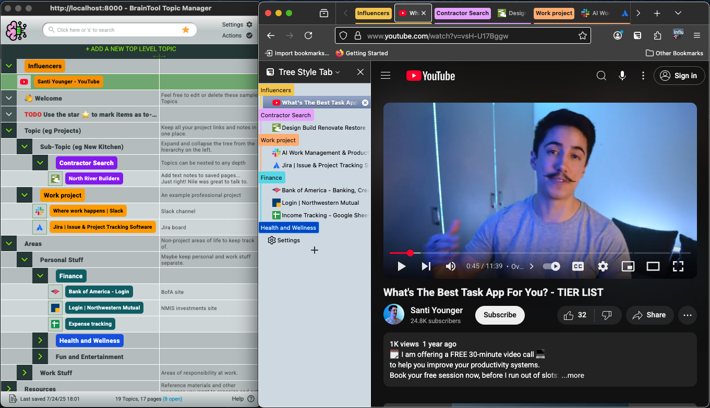Collapse the Finance topic
Viewport: 710px width, 408px height.
(x=40, y=276)
